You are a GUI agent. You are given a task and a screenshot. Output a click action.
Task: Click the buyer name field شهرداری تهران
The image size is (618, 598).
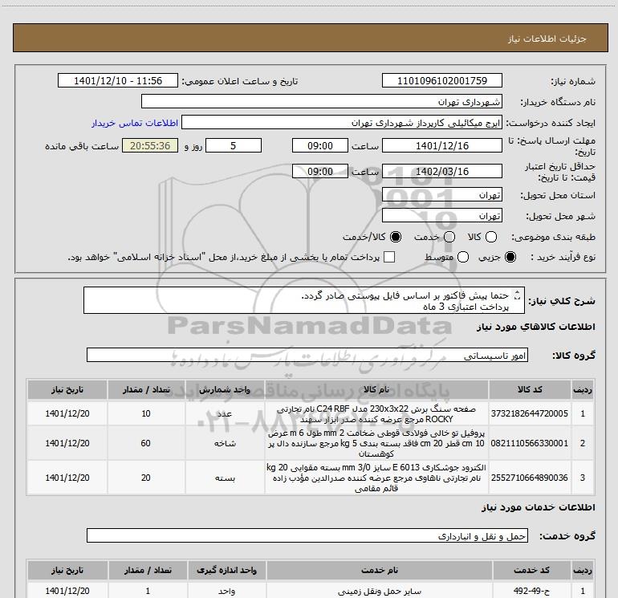(322, 102)
